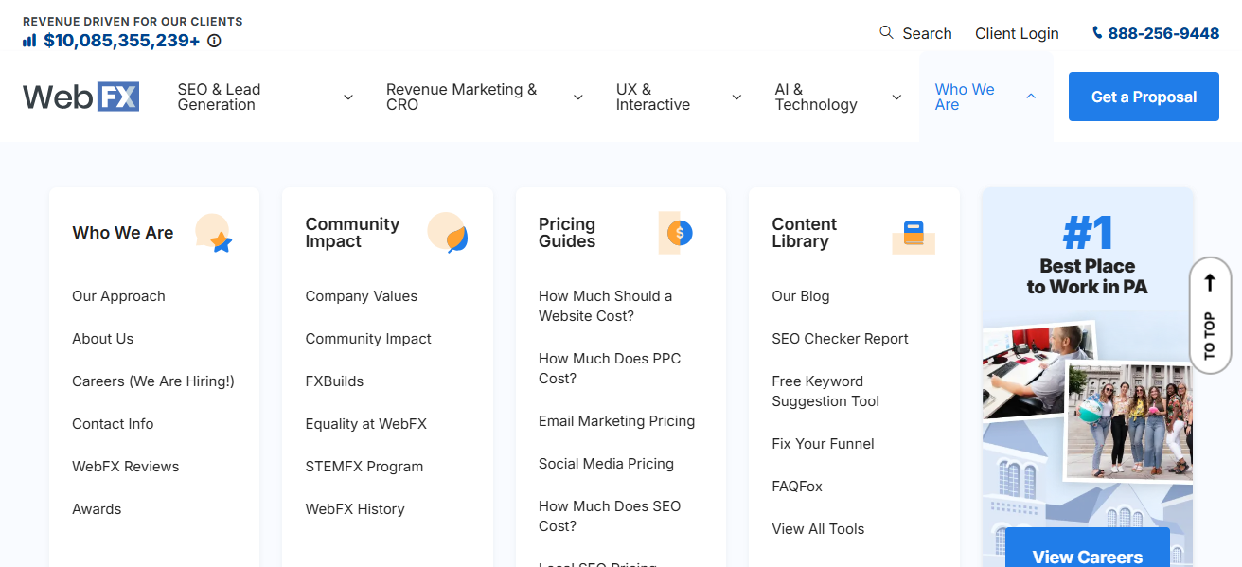
Task: Open the SEO Checker Report link
Action: (x=841, y=339)
